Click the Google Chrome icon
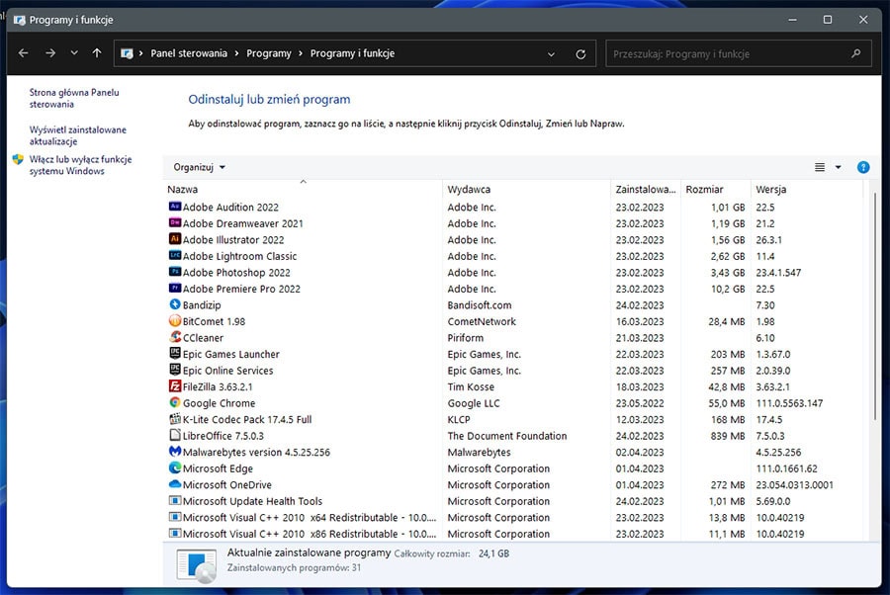Screen dimensions: 890x595 pyautogui.click(x=175, y=402)
